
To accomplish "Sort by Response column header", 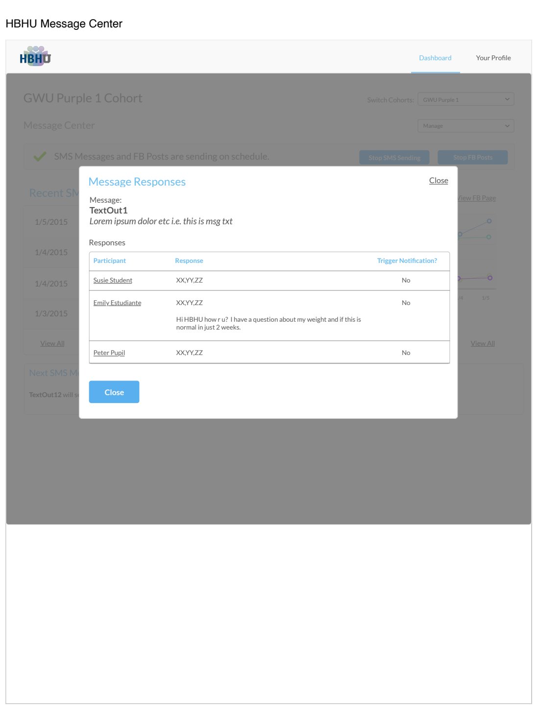I will tap(189, 261).
